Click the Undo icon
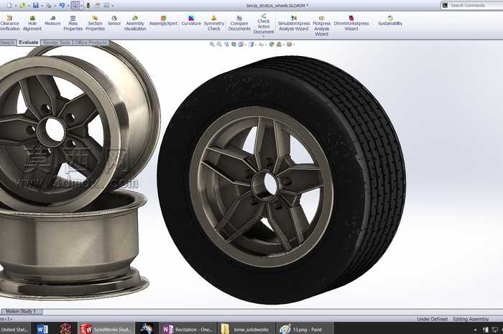Screen dimensions: 503x334 62,6
